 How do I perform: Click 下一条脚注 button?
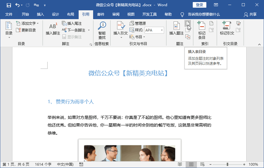tap(74, 30)
